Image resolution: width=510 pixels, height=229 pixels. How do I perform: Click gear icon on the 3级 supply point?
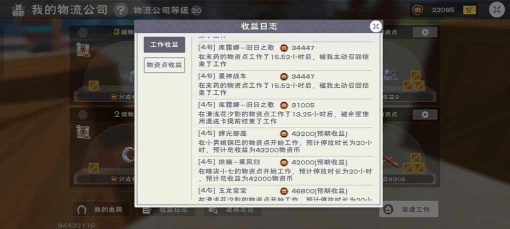pos(82,32)
